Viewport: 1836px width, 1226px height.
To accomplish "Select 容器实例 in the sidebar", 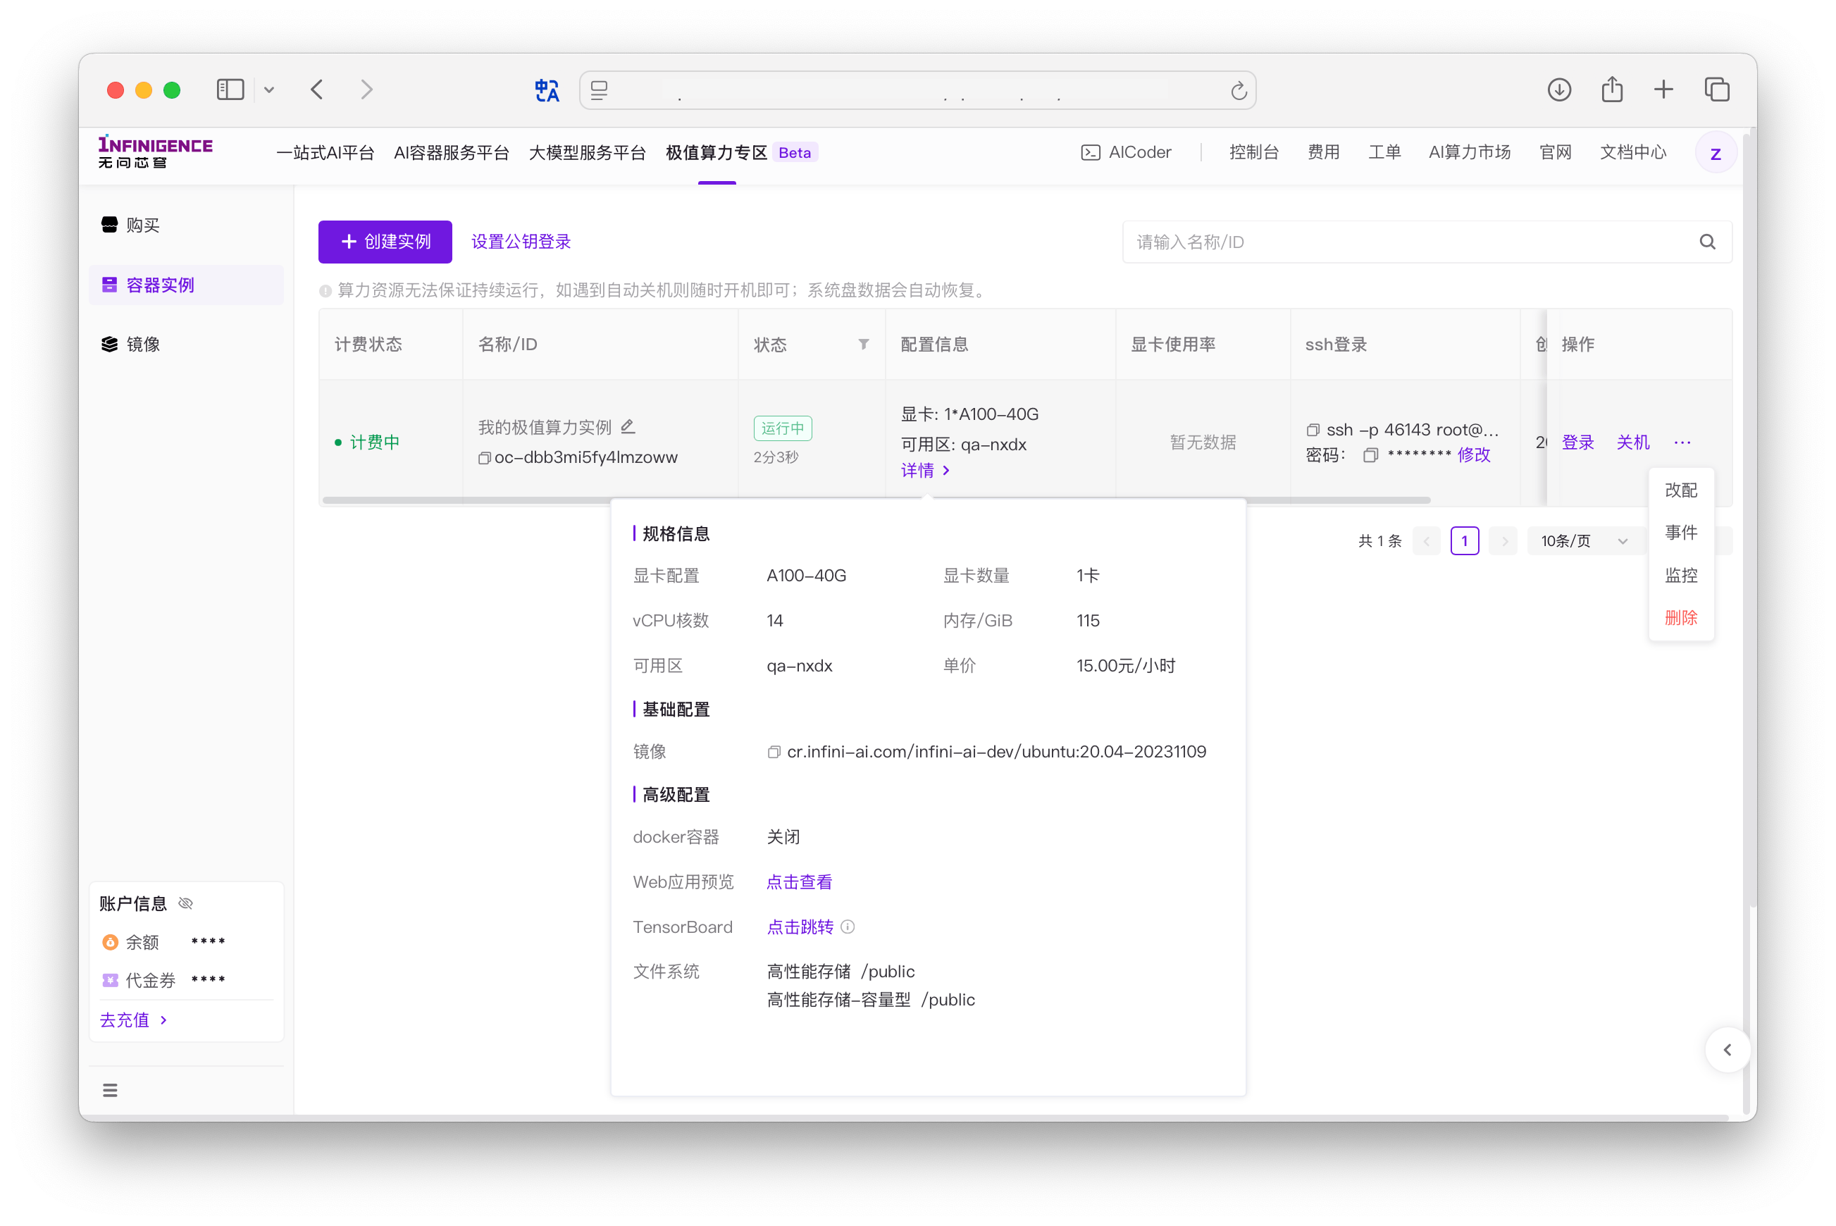I will [x=186, y=285].
